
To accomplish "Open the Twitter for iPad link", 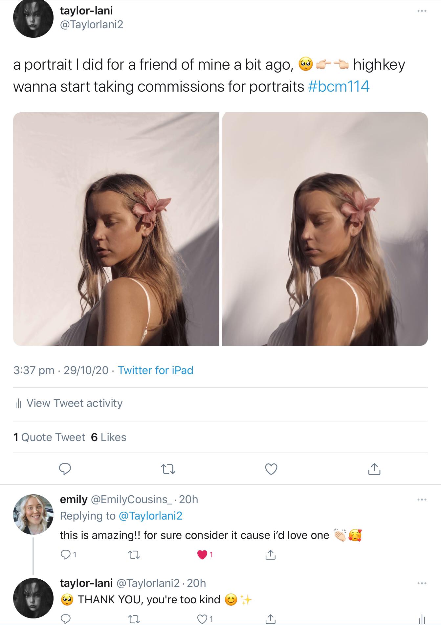I will [155, 370].
